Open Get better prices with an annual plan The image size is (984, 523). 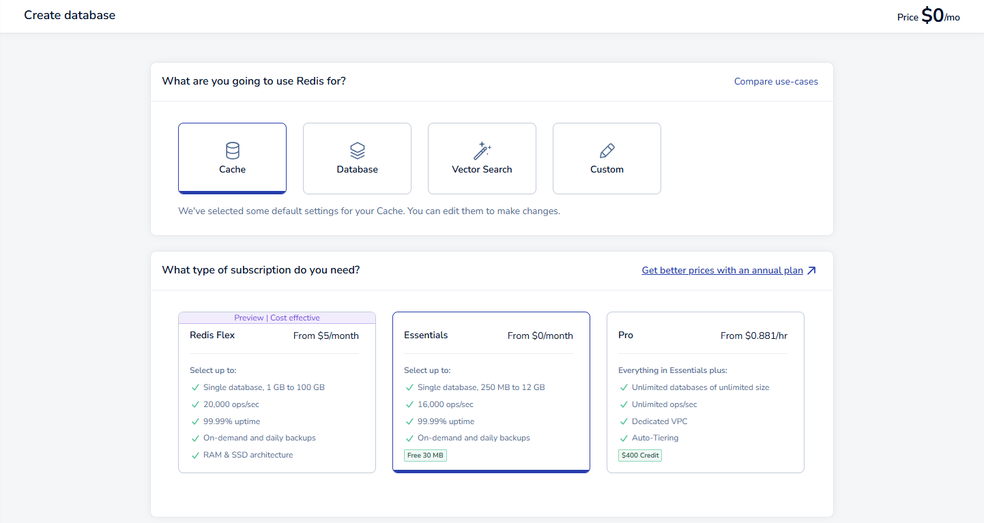(x=723, y=271)
